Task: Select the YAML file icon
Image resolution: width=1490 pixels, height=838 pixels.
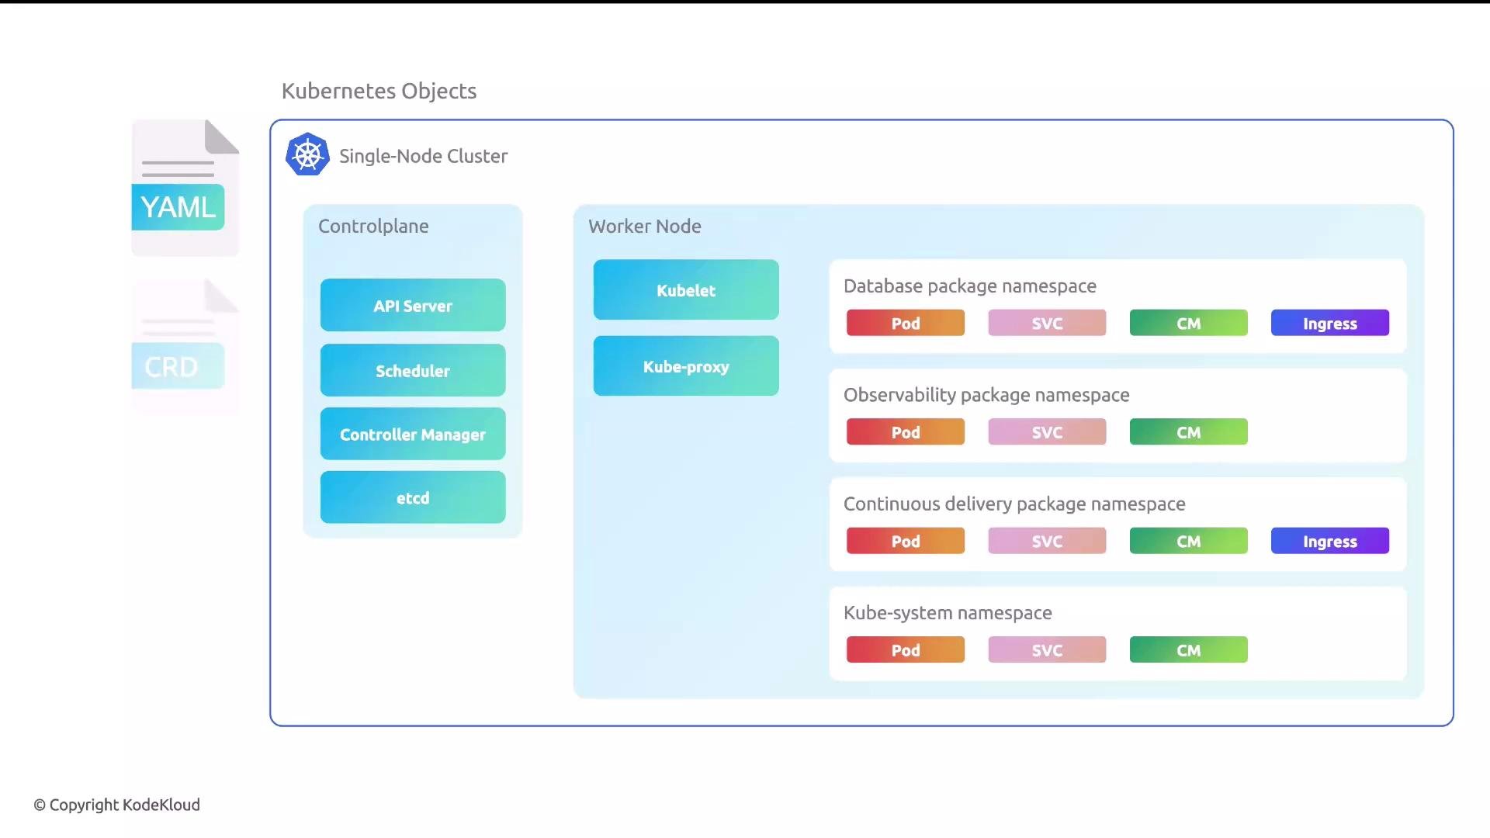Action: point(185,188)
